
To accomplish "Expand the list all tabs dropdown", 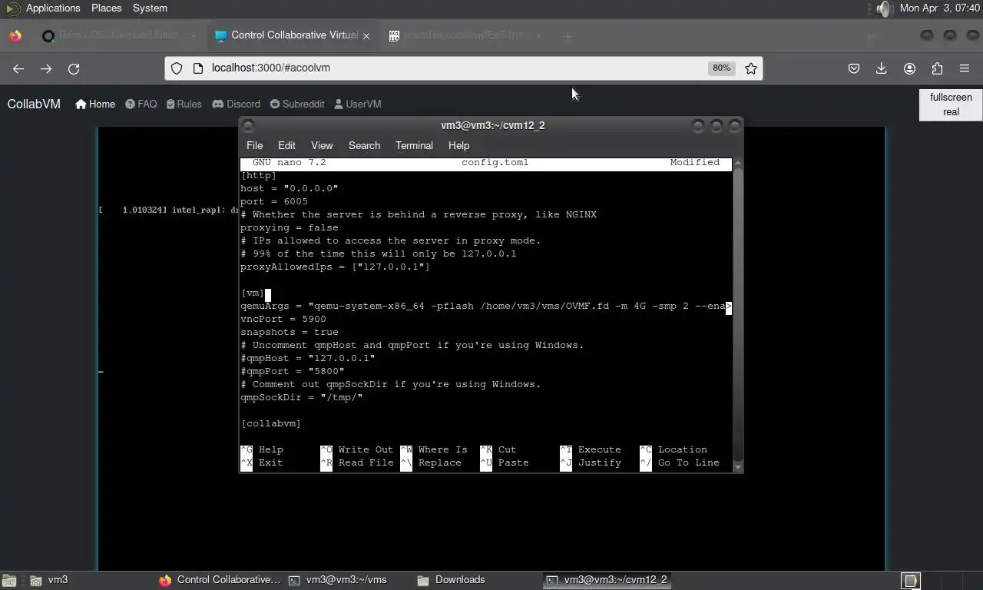I will coord(872,35).
